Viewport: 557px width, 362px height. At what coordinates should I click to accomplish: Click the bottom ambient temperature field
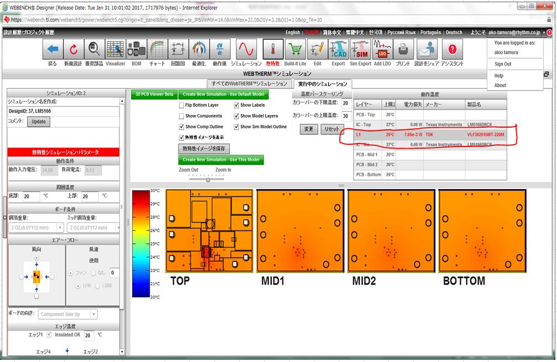coord(31,196)
